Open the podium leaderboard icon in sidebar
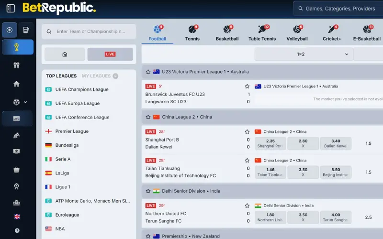383x239 pixels. click(x=16, y=203)
